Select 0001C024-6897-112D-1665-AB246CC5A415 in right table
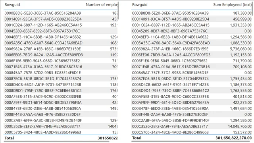 coord(171,25)
